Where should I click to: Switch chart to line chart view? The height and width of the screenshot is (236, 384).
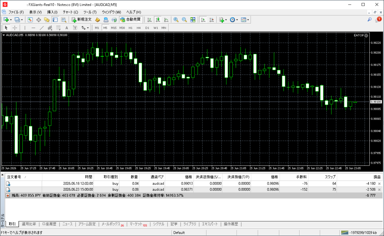166,20
